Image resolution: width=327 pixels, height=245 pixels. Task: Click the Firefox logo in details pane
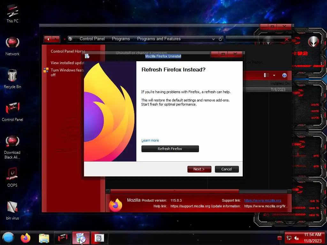pos(115,204)
